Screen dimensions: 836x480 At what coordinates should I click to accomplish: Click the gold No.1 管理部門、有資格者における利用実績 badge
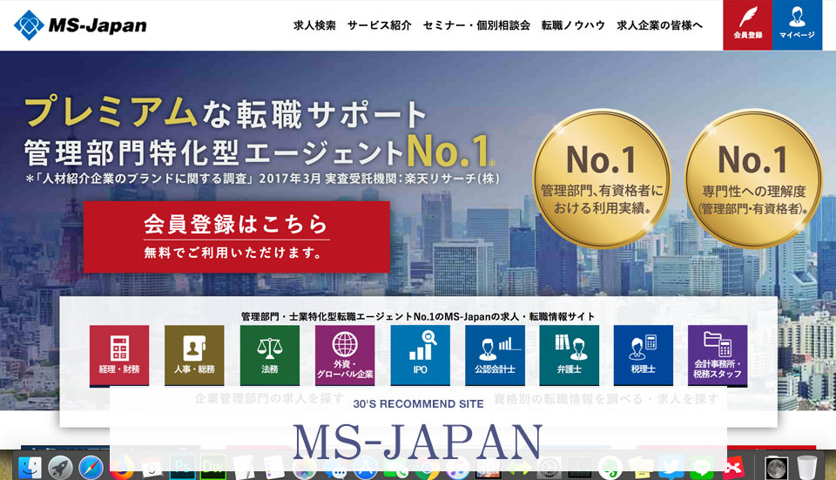click(x=602, y=179)
